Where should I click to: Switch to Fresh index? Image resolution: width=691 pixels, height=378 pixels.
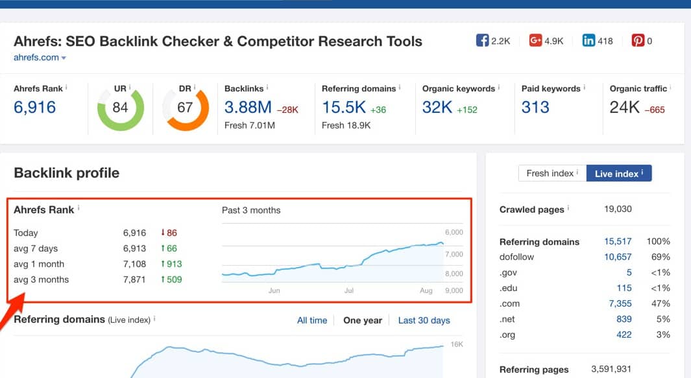552,173
